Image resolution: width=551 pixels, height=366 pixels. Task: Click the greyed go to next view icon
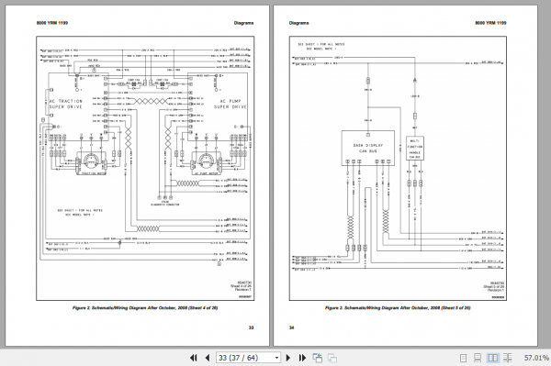(x=332, y=358)
